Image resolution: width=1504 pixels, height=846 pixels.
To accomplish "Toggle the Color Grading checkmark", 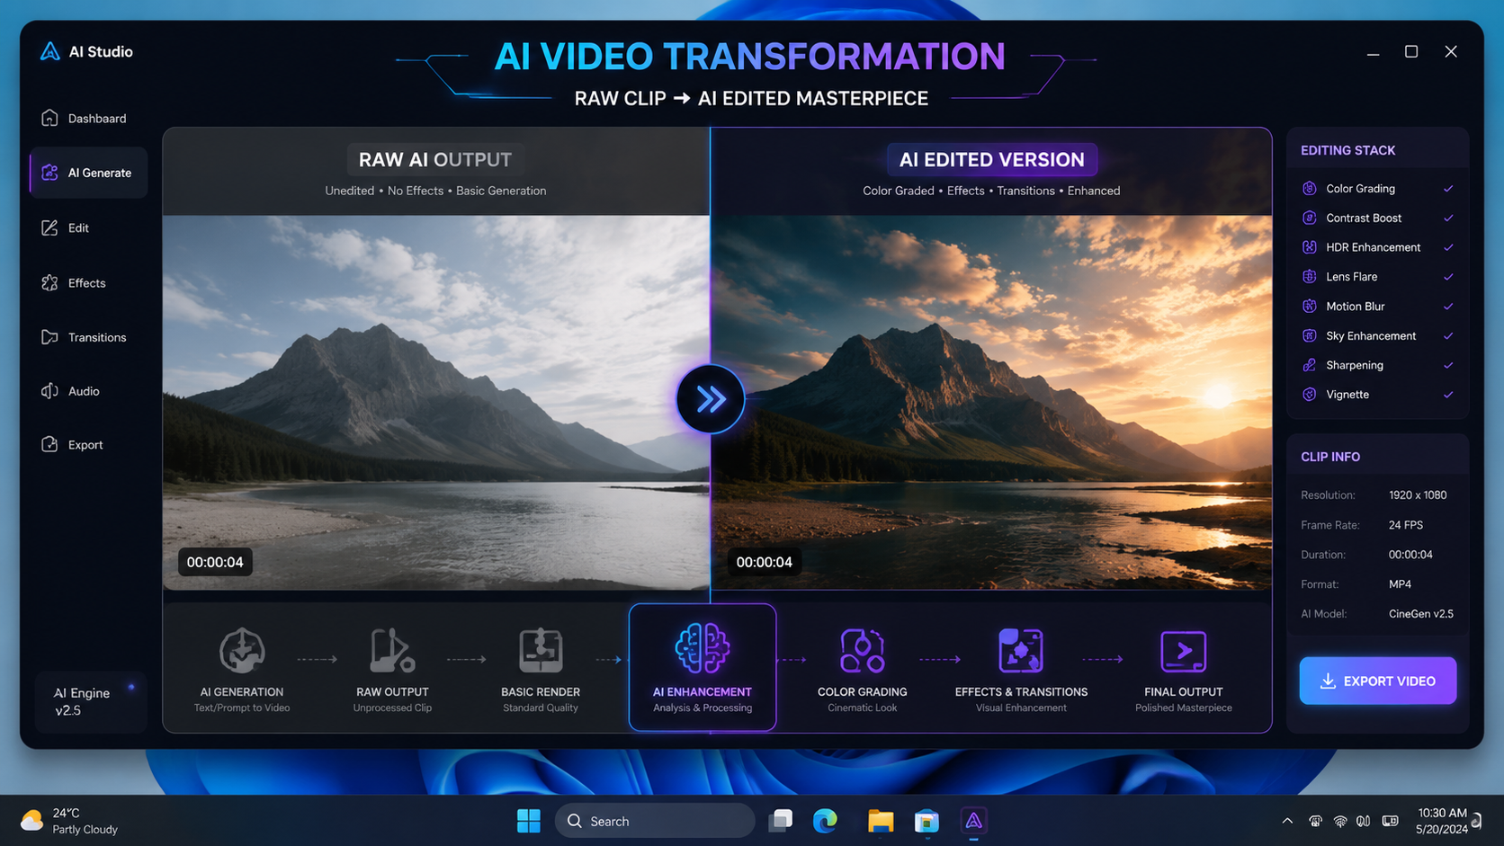I will click(1448, 189).
